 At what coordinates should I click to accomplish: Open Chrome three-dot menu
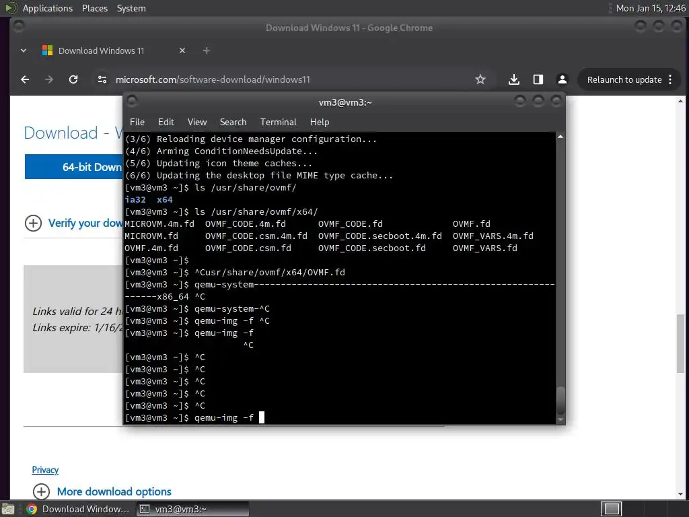[x=670, y=79]
